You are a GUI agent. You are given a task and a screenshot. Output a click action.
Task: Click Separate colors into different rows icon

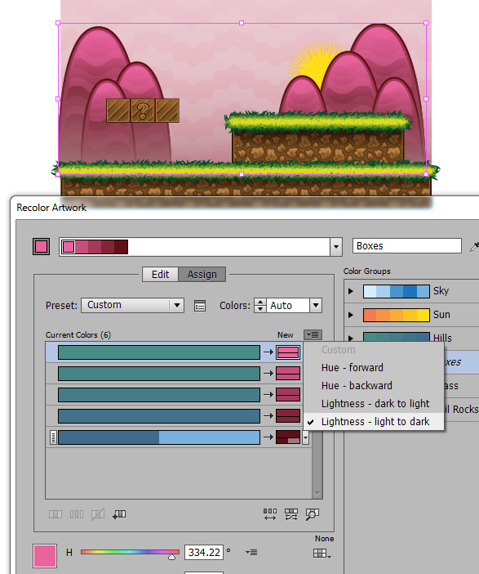point(77,514)
